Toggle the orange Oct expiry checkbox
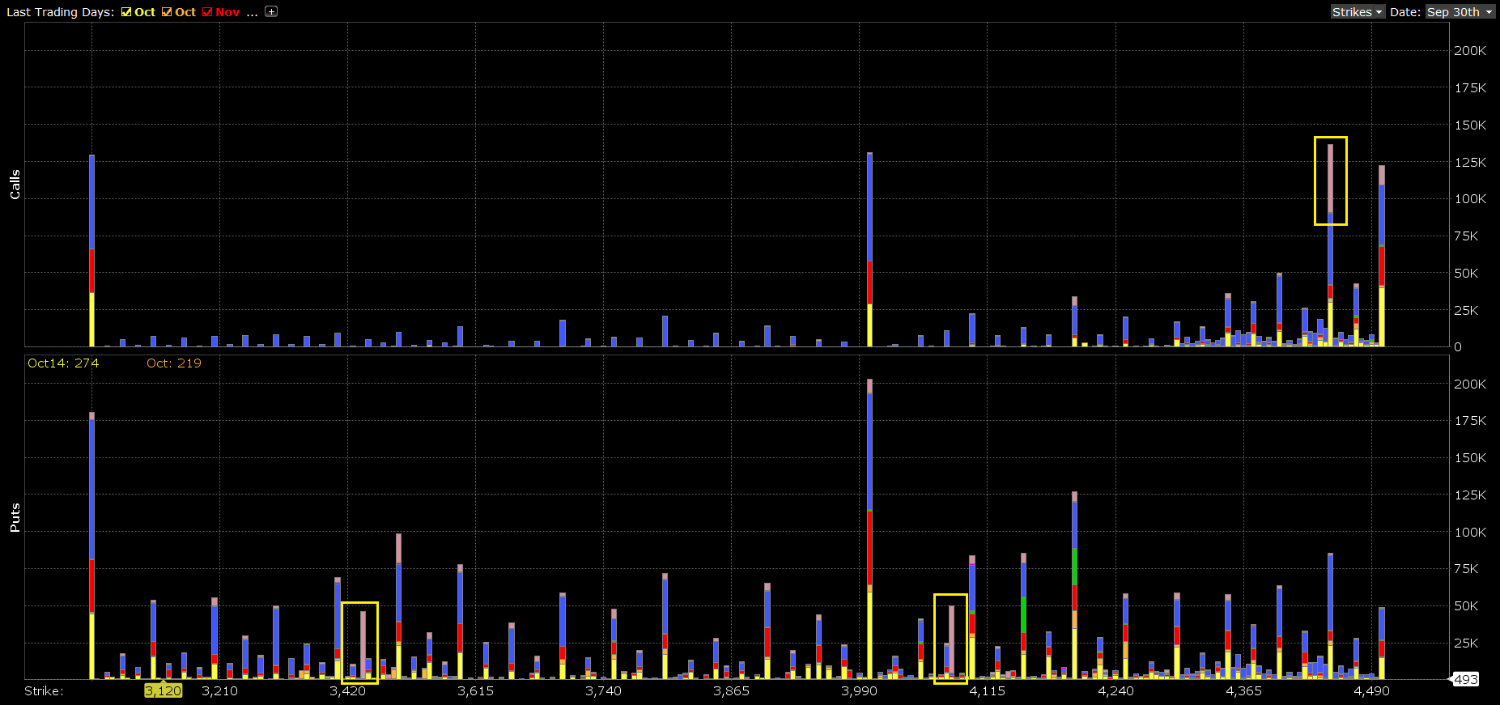Viewport: 1500px width, 705px height. [x=167, y=12]
